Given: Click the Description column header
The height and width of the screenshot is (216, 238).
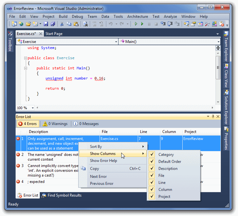Looking at the screenshot, I should [x=63, y=132].
